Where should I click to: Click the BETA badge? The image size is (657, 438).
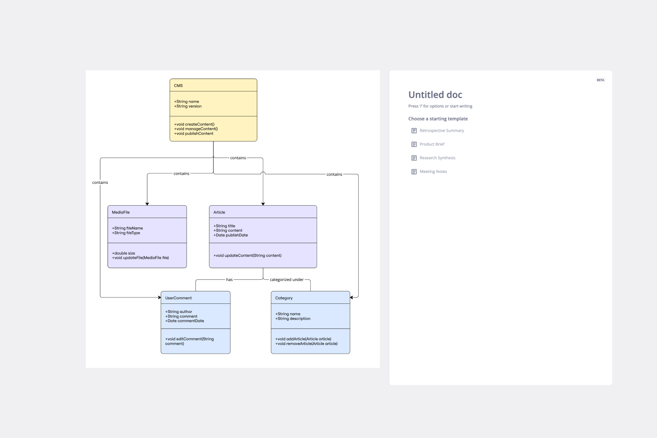coord(600,80)
